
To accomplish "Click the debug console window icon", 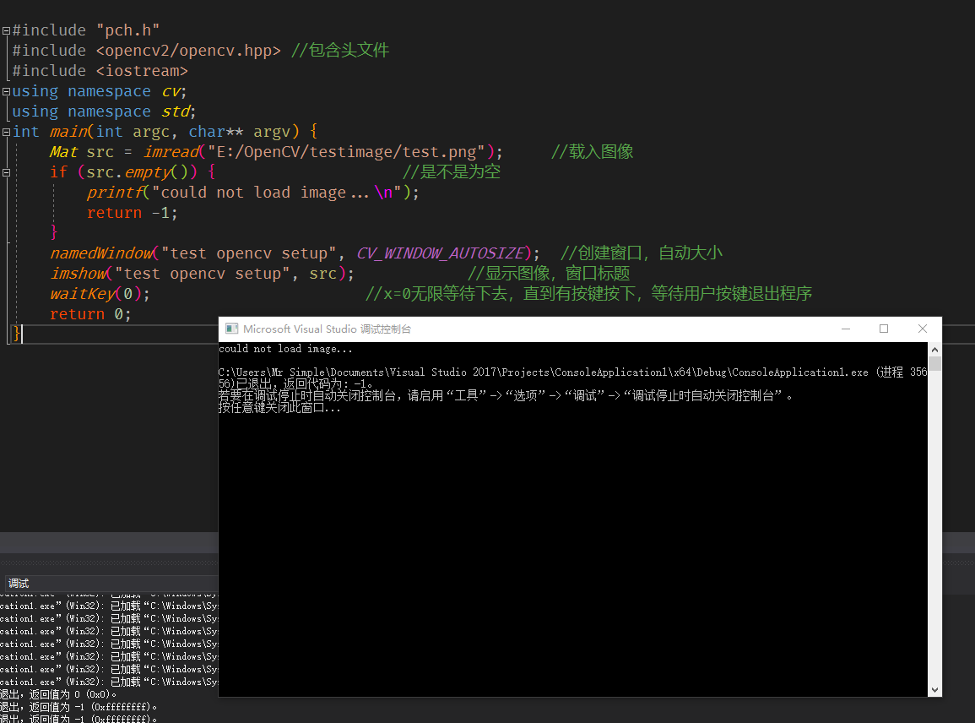I will [x=232, y=329].
